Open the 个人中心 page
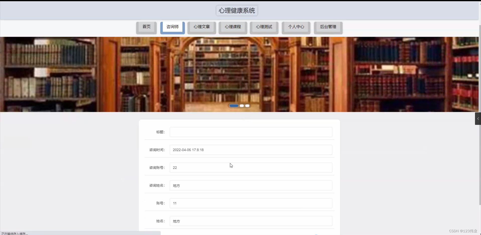This screenshot has width=481, height=235. click(x=296, y=27)
